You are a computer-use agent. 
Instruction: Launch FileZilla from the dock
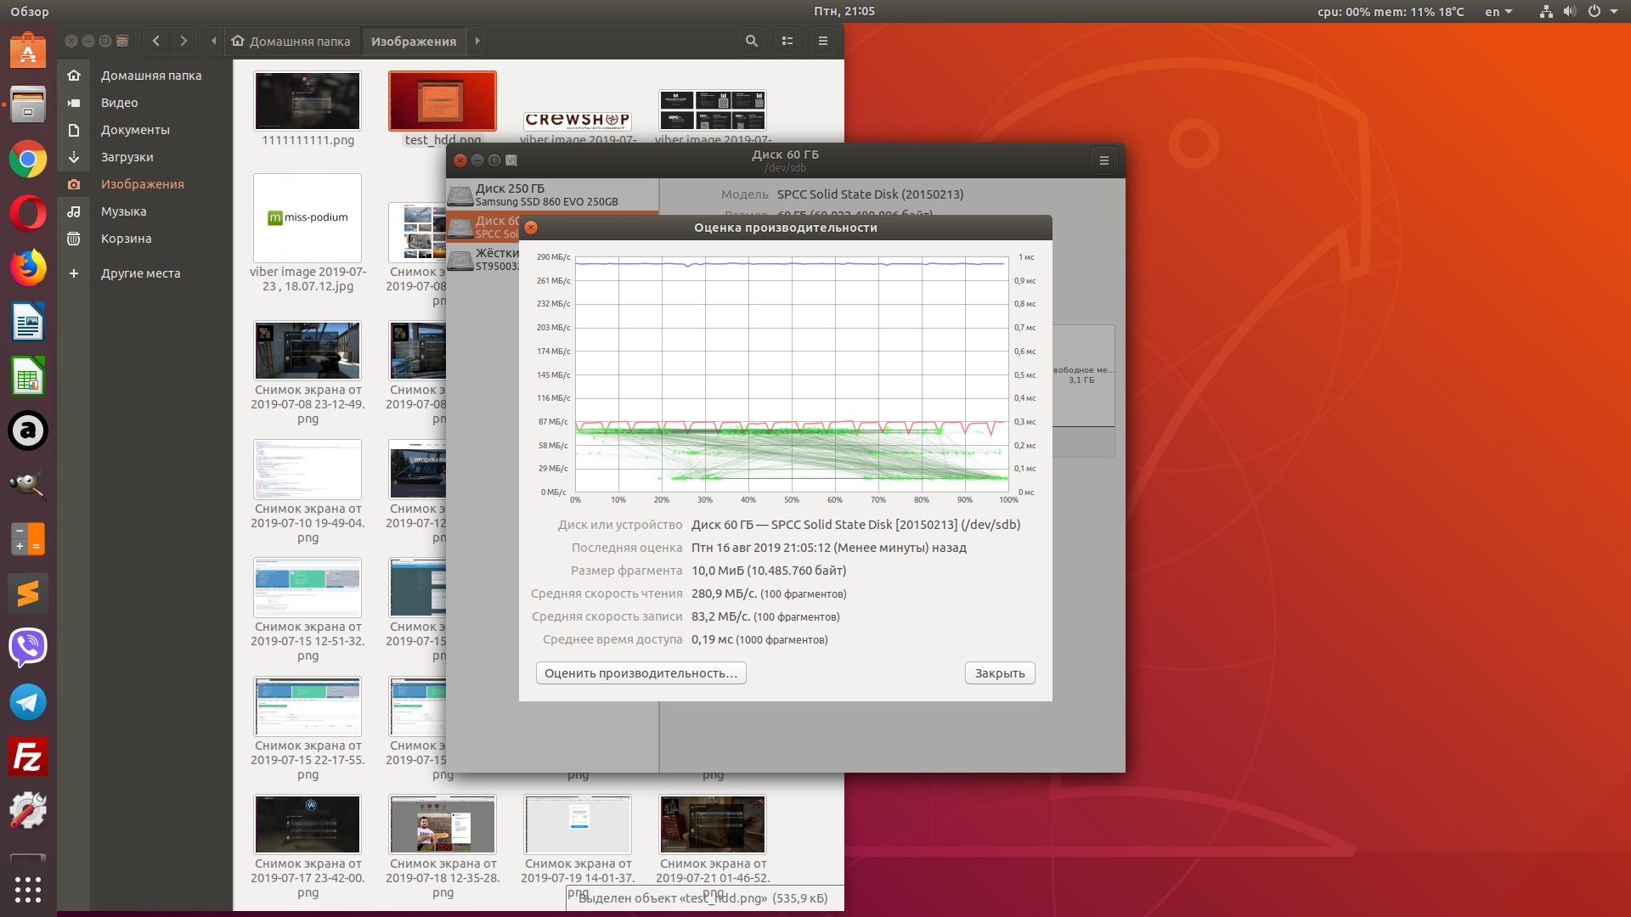28,757
